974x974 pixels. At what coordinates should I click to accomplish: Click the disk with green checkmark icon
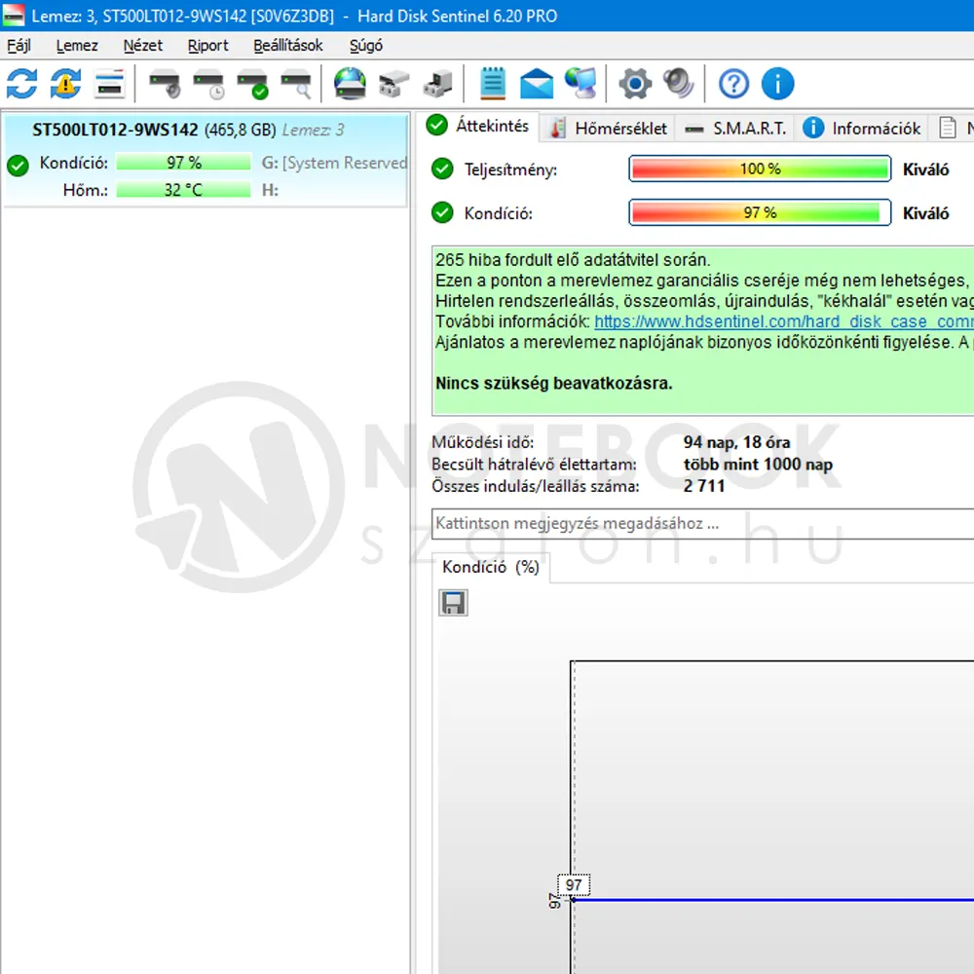(x=252, y=84)
